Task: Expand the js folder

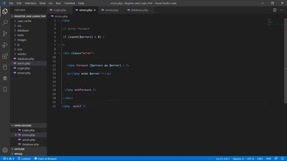Action: [28, 45]
